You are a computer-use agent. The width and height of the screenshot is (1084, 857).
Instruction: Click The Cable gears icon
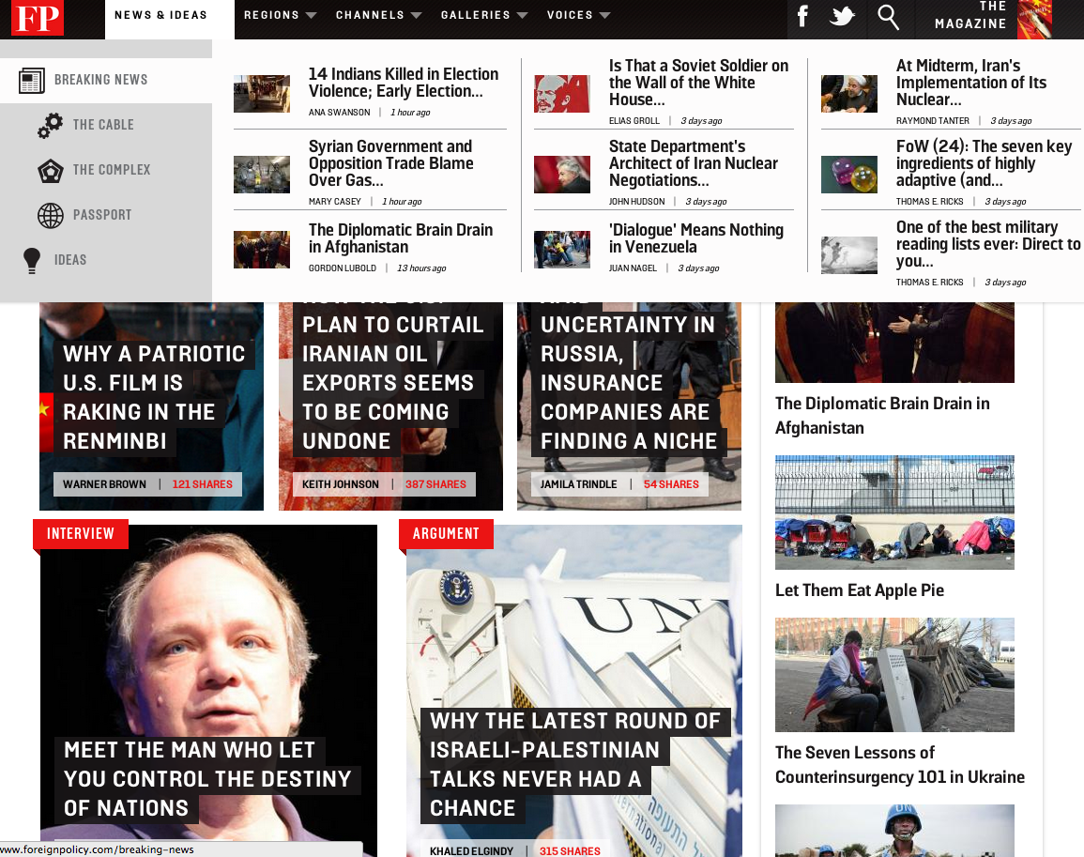(x=51, y=125)
